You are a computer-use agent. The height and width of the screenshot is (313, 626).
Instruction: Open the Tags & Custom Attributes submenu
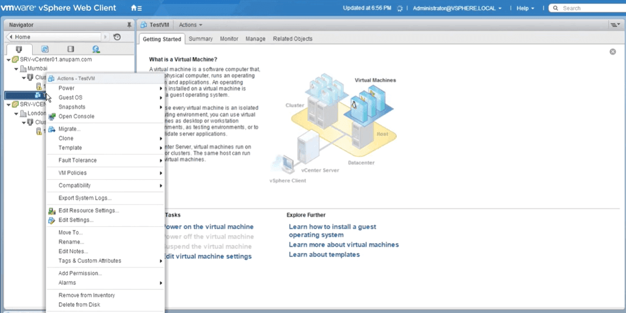tap(105, 261)
